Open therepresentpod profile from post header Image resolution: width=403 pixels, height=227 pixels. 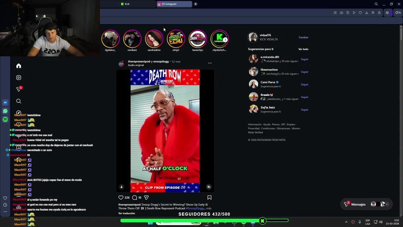coord(139,61)
